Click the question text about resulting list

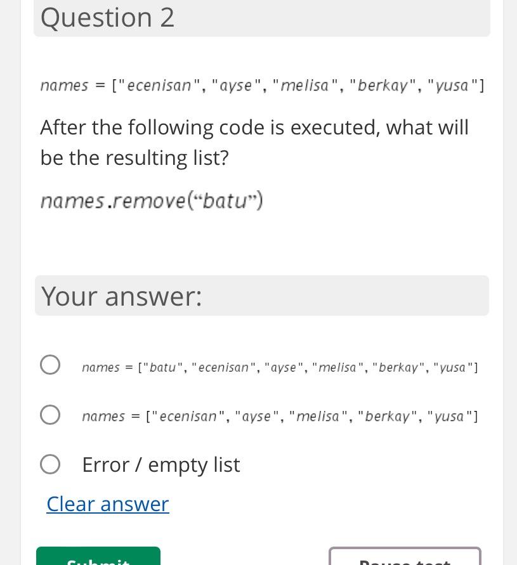coord(254,142)
